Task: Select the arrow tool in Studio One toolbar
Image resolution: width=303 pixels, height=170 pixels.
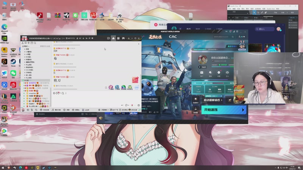Action: [254, 12]
